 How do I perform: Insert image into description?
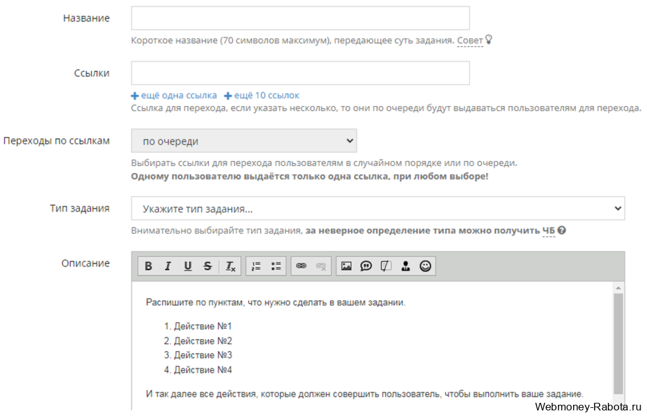[346, 266]
